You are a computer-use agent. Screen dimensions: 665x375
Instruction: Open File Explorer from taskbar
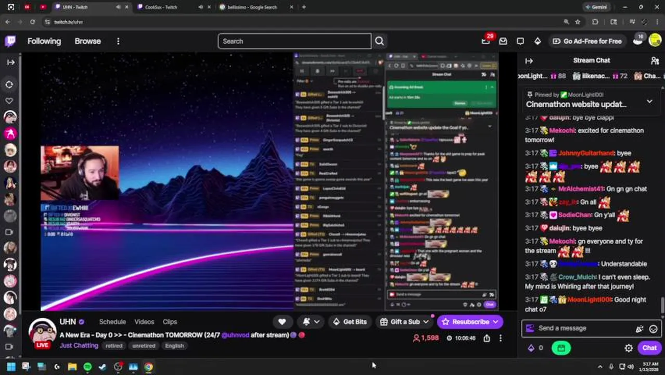[72, 367]
